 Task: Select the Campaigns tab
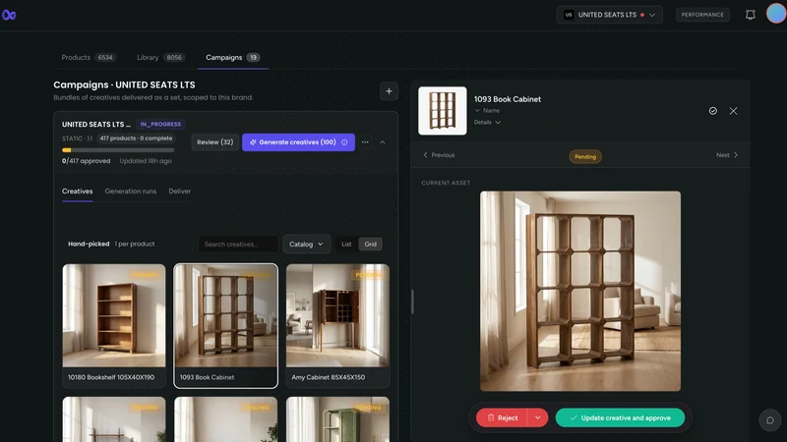click(x=232, y=58)
